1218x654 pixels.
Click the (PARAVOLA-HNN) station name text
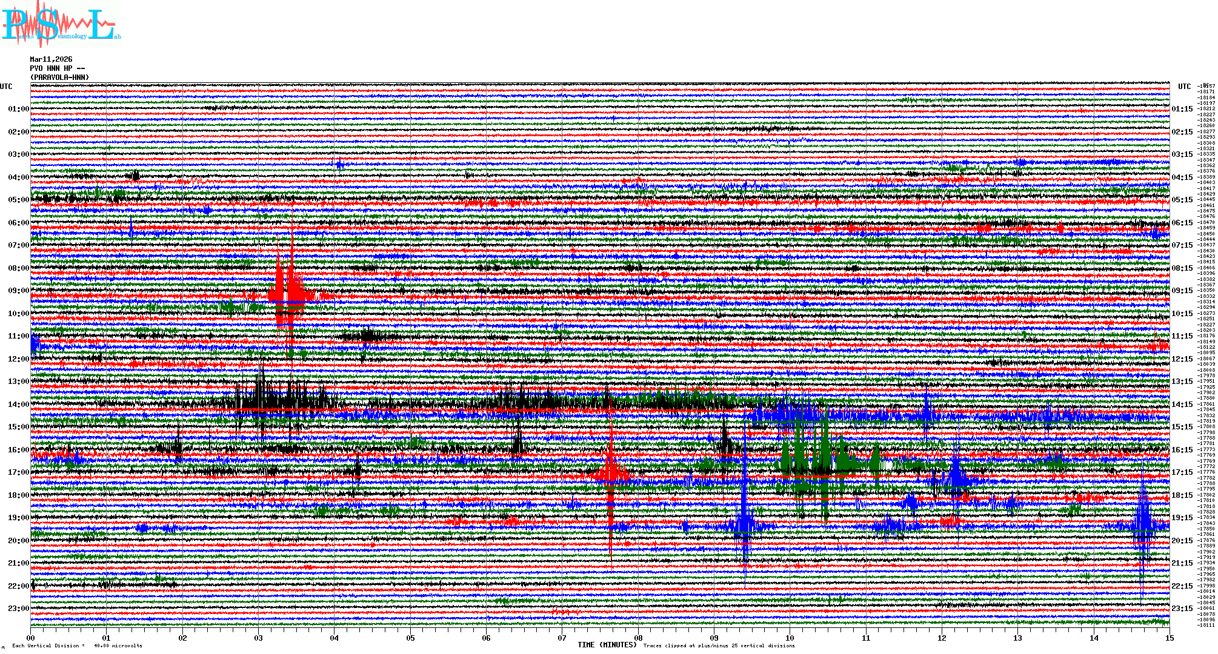59,78
